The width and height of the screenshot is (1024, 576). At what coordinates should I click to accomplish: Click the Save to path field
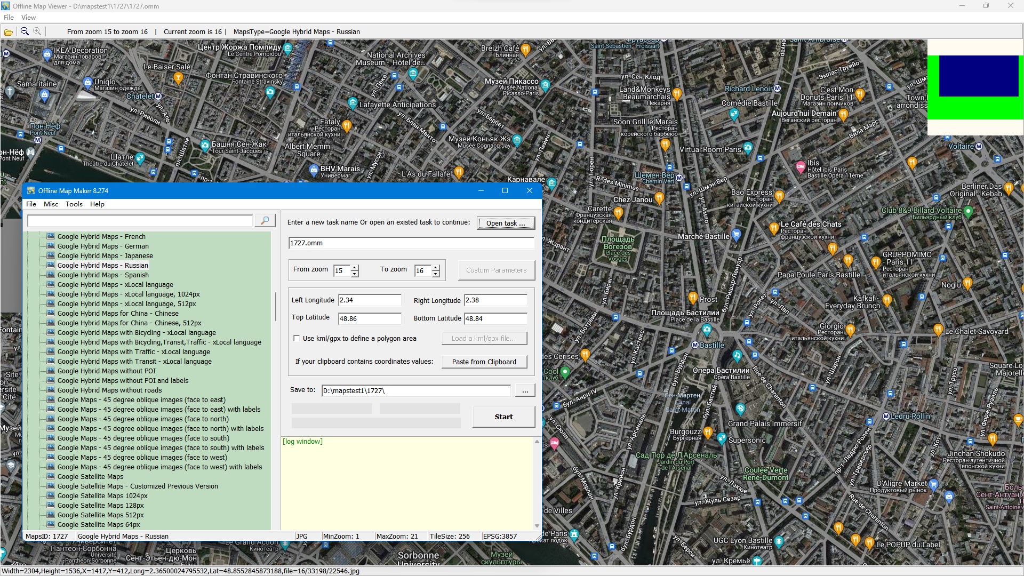(416, 391)
